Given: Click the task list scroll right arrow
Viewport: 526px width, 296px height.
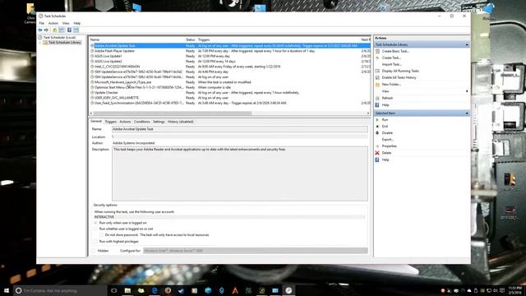Looking at the screenshot, I should point(368,113).
